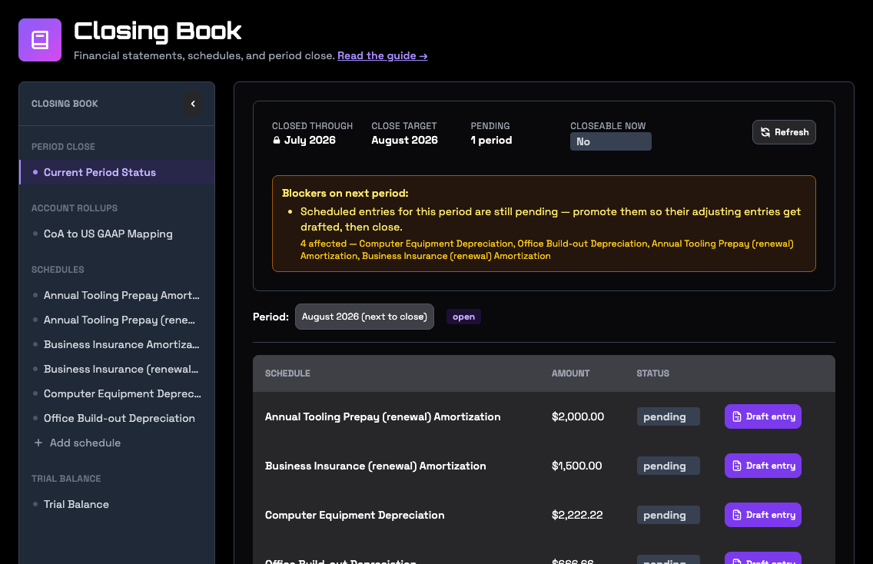This screenshot has width=873, height=564.
Task: Click the Closeable Now 'No' badge
Action: point(610,141)
